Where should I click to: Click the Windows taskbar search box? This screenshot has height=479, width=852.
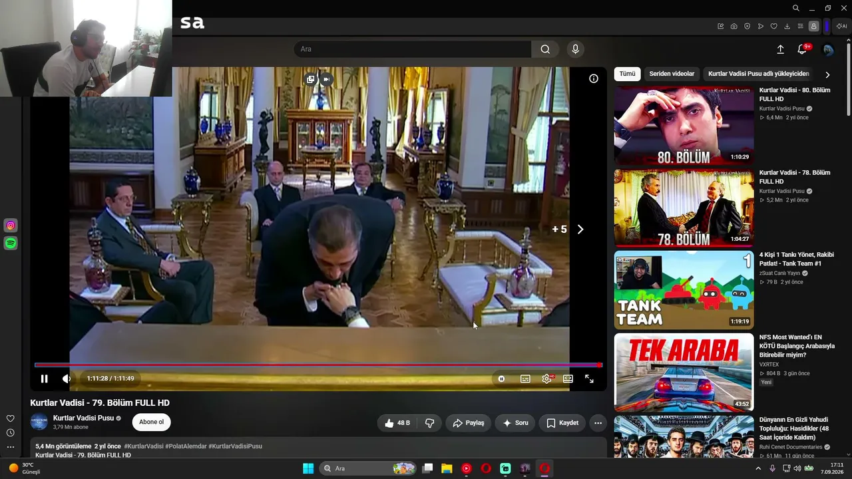pos(368,468)
